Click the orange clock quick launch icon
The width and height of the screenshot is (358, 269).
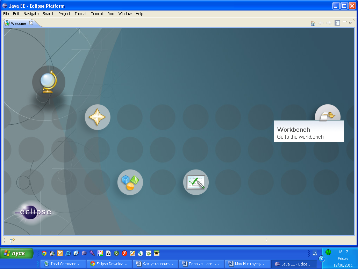click(x=60, y=253)
